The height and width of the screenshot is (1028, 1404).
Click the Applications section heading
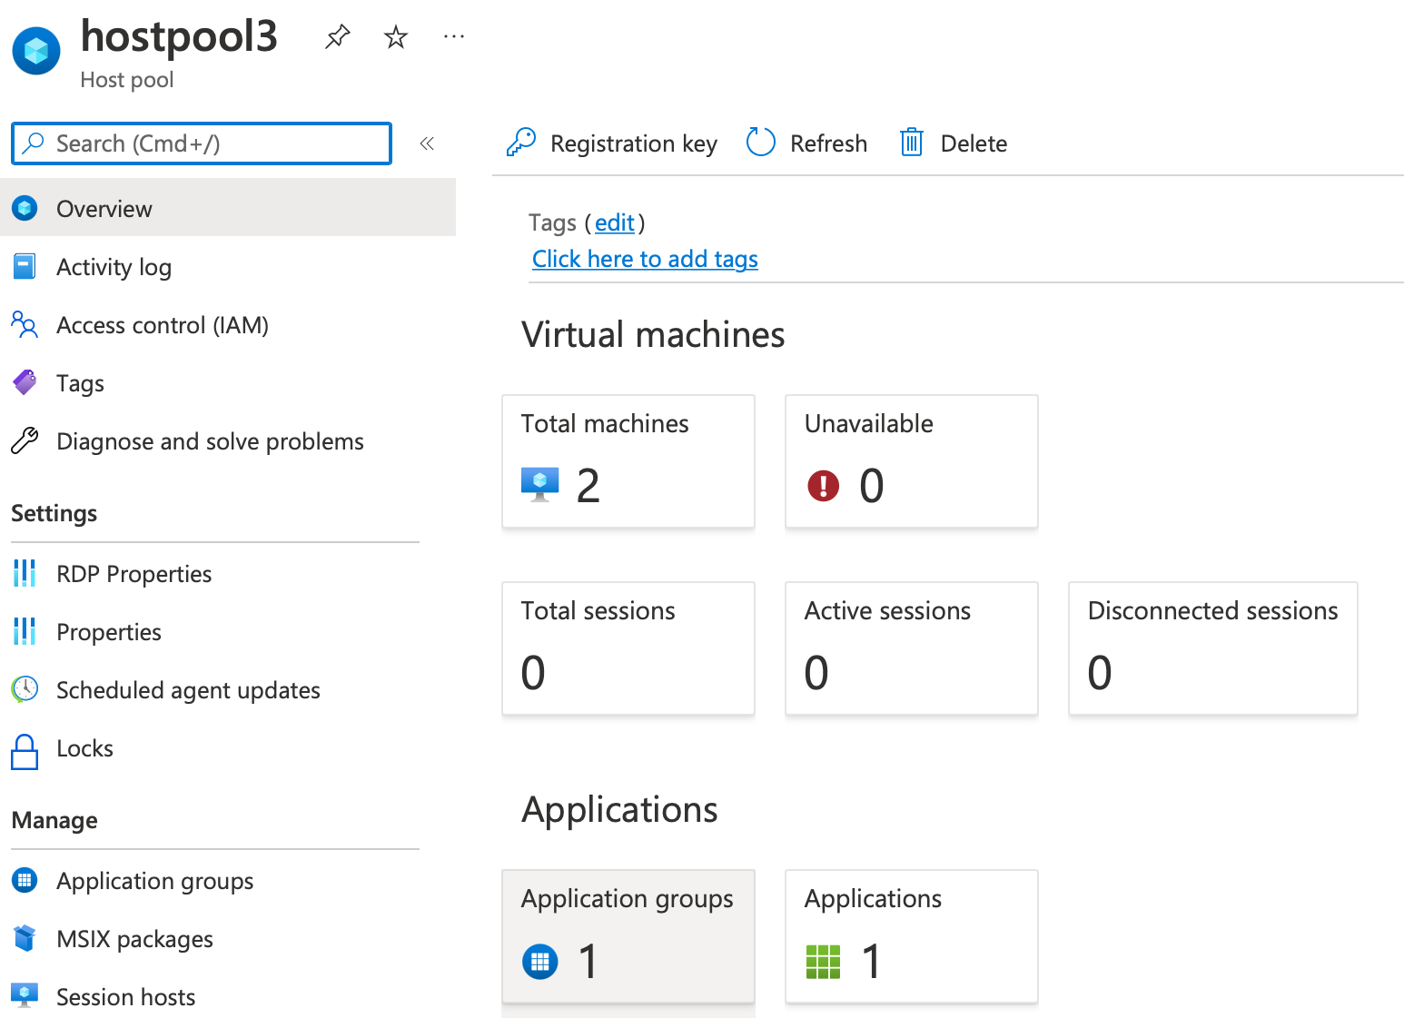(x=619, y=810)
